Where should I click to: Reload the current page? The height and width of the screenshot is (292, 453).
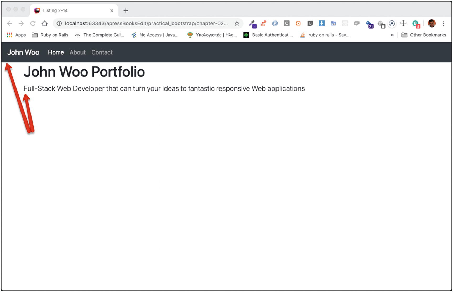pyautogui.click(x=33, y=24)
